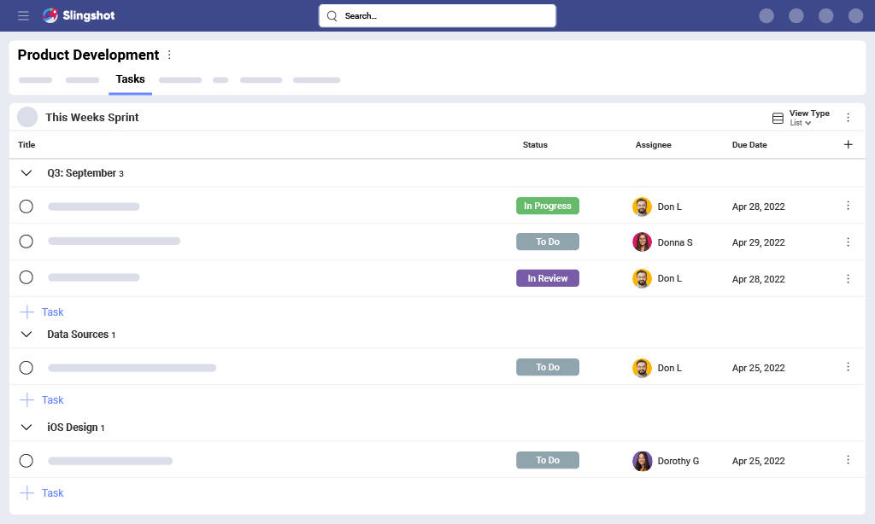Mark the Data Sources task complete

(26, 368)
